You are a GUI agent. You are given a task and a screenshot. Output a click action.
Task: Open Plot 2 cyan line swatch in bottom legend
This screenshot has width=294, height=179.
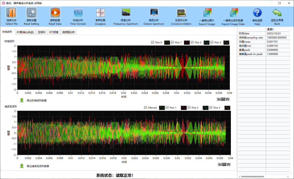[206, 108]
